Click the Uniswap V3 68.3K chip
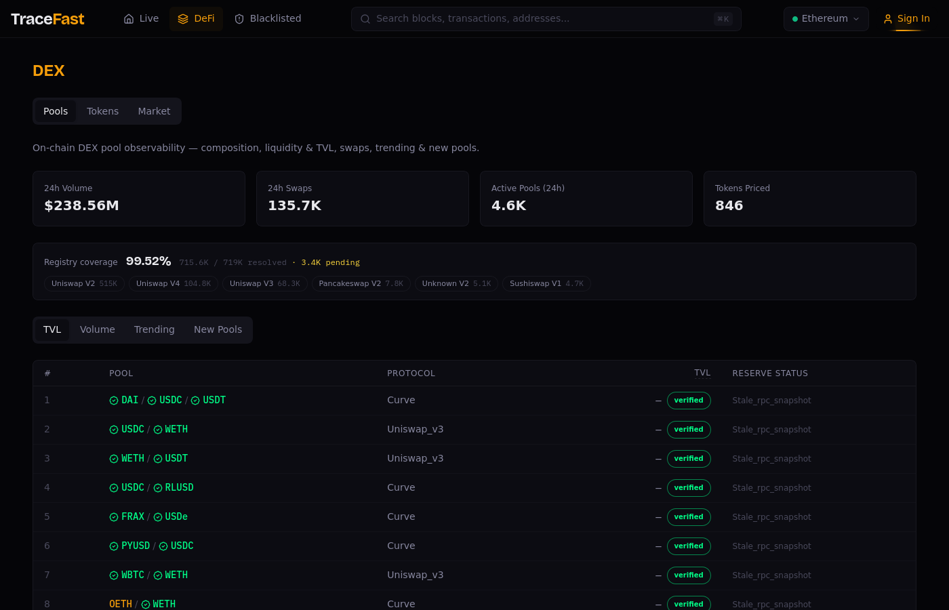 (x=265, y=283)
